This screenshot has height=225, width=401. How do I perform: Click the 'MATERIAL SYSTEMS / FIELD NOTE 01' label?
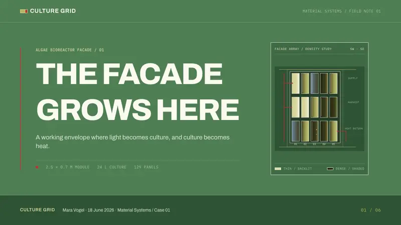point(342,11)
